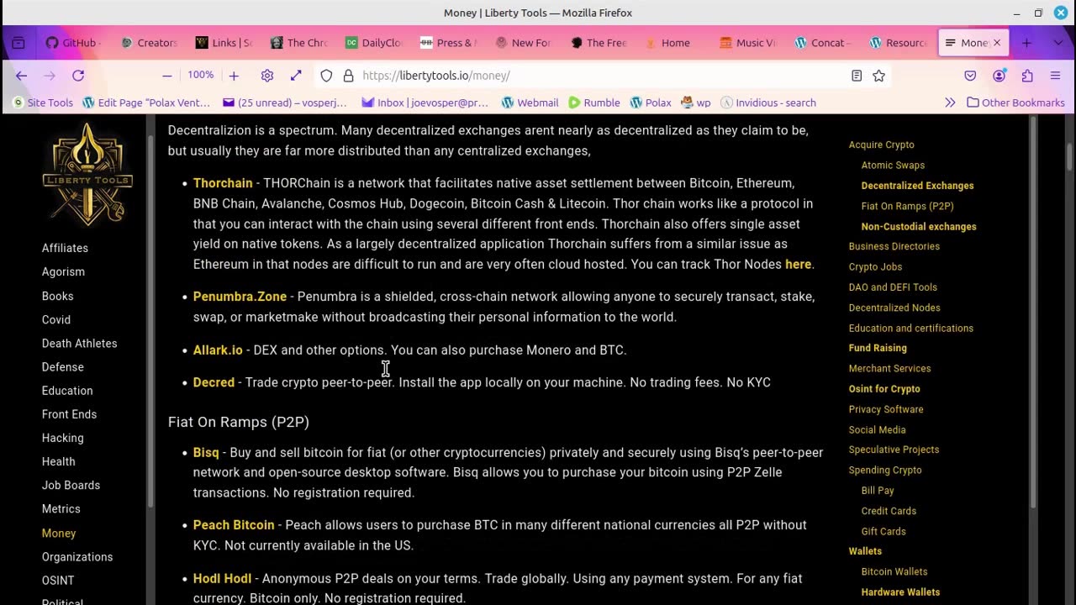Click the fullscreen arrows toolbar icon
The height and width of the screenshot is (605, 1076).
tap(296, 76)
